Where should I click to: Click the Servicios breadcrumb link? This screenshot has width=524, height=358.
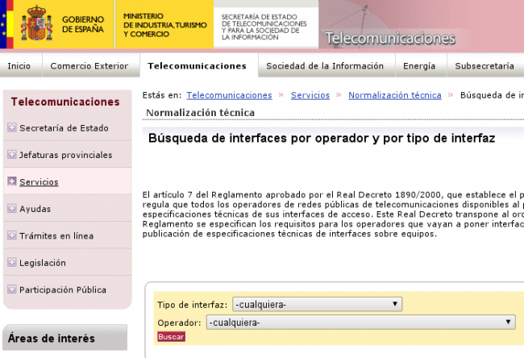pos(310,95)
